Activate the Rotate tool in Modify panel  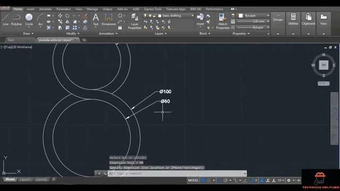click(x=67, y=15)
